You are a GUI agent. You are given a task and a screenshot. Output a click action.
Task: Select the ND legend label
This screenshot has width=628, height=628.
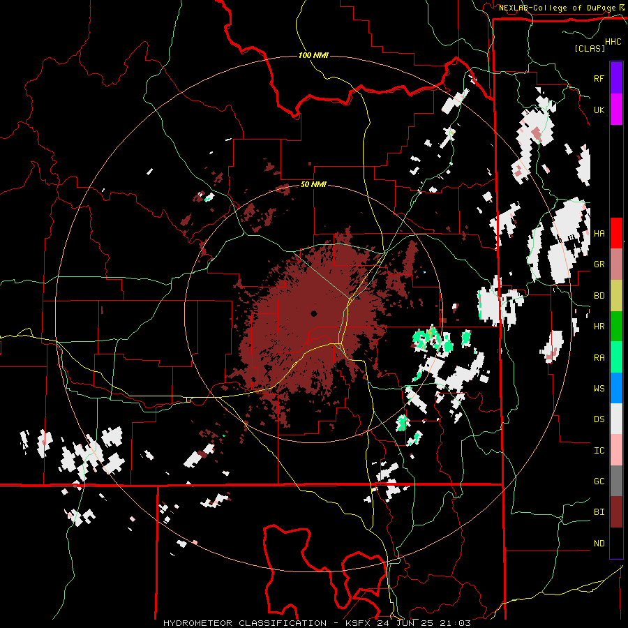[599, 544]
